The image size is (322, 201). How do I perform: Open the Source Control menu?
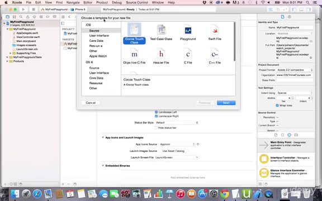[x=137, y=2]
